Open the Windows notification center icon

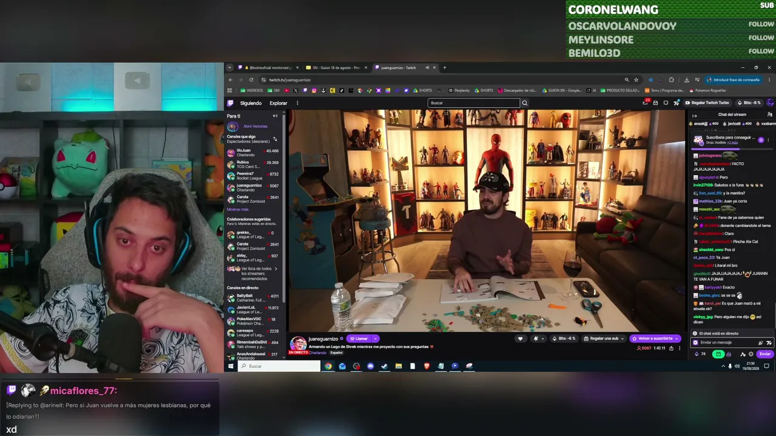766,366
